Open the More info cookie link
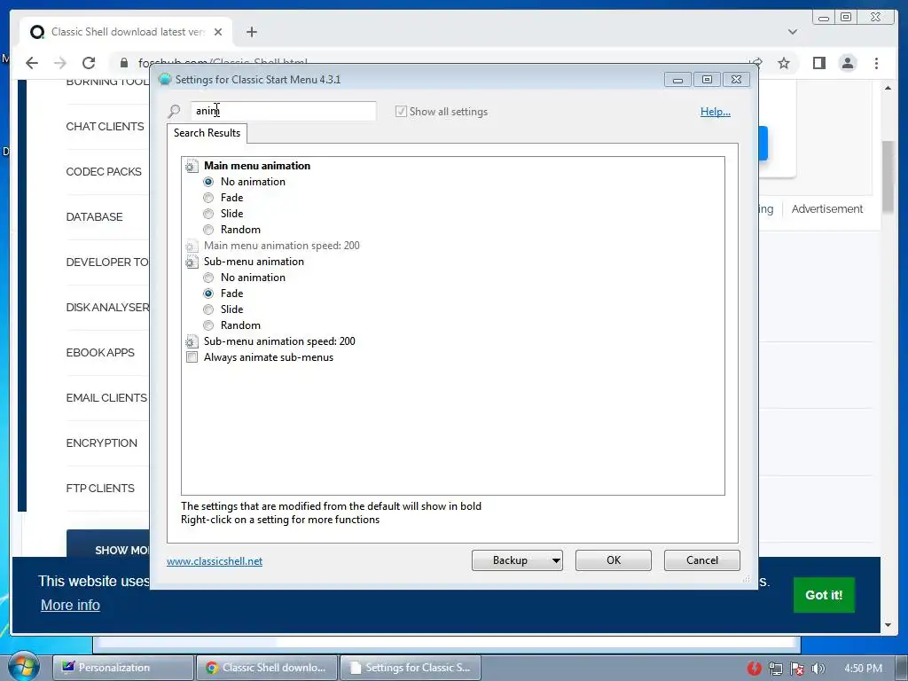 (x=70, y=605)
